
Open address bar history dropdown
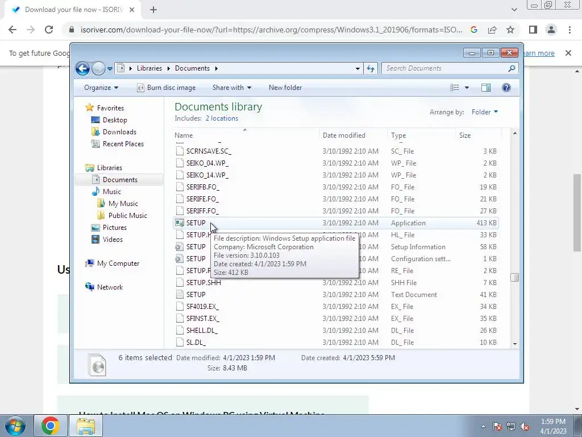(x=357, y=68)
